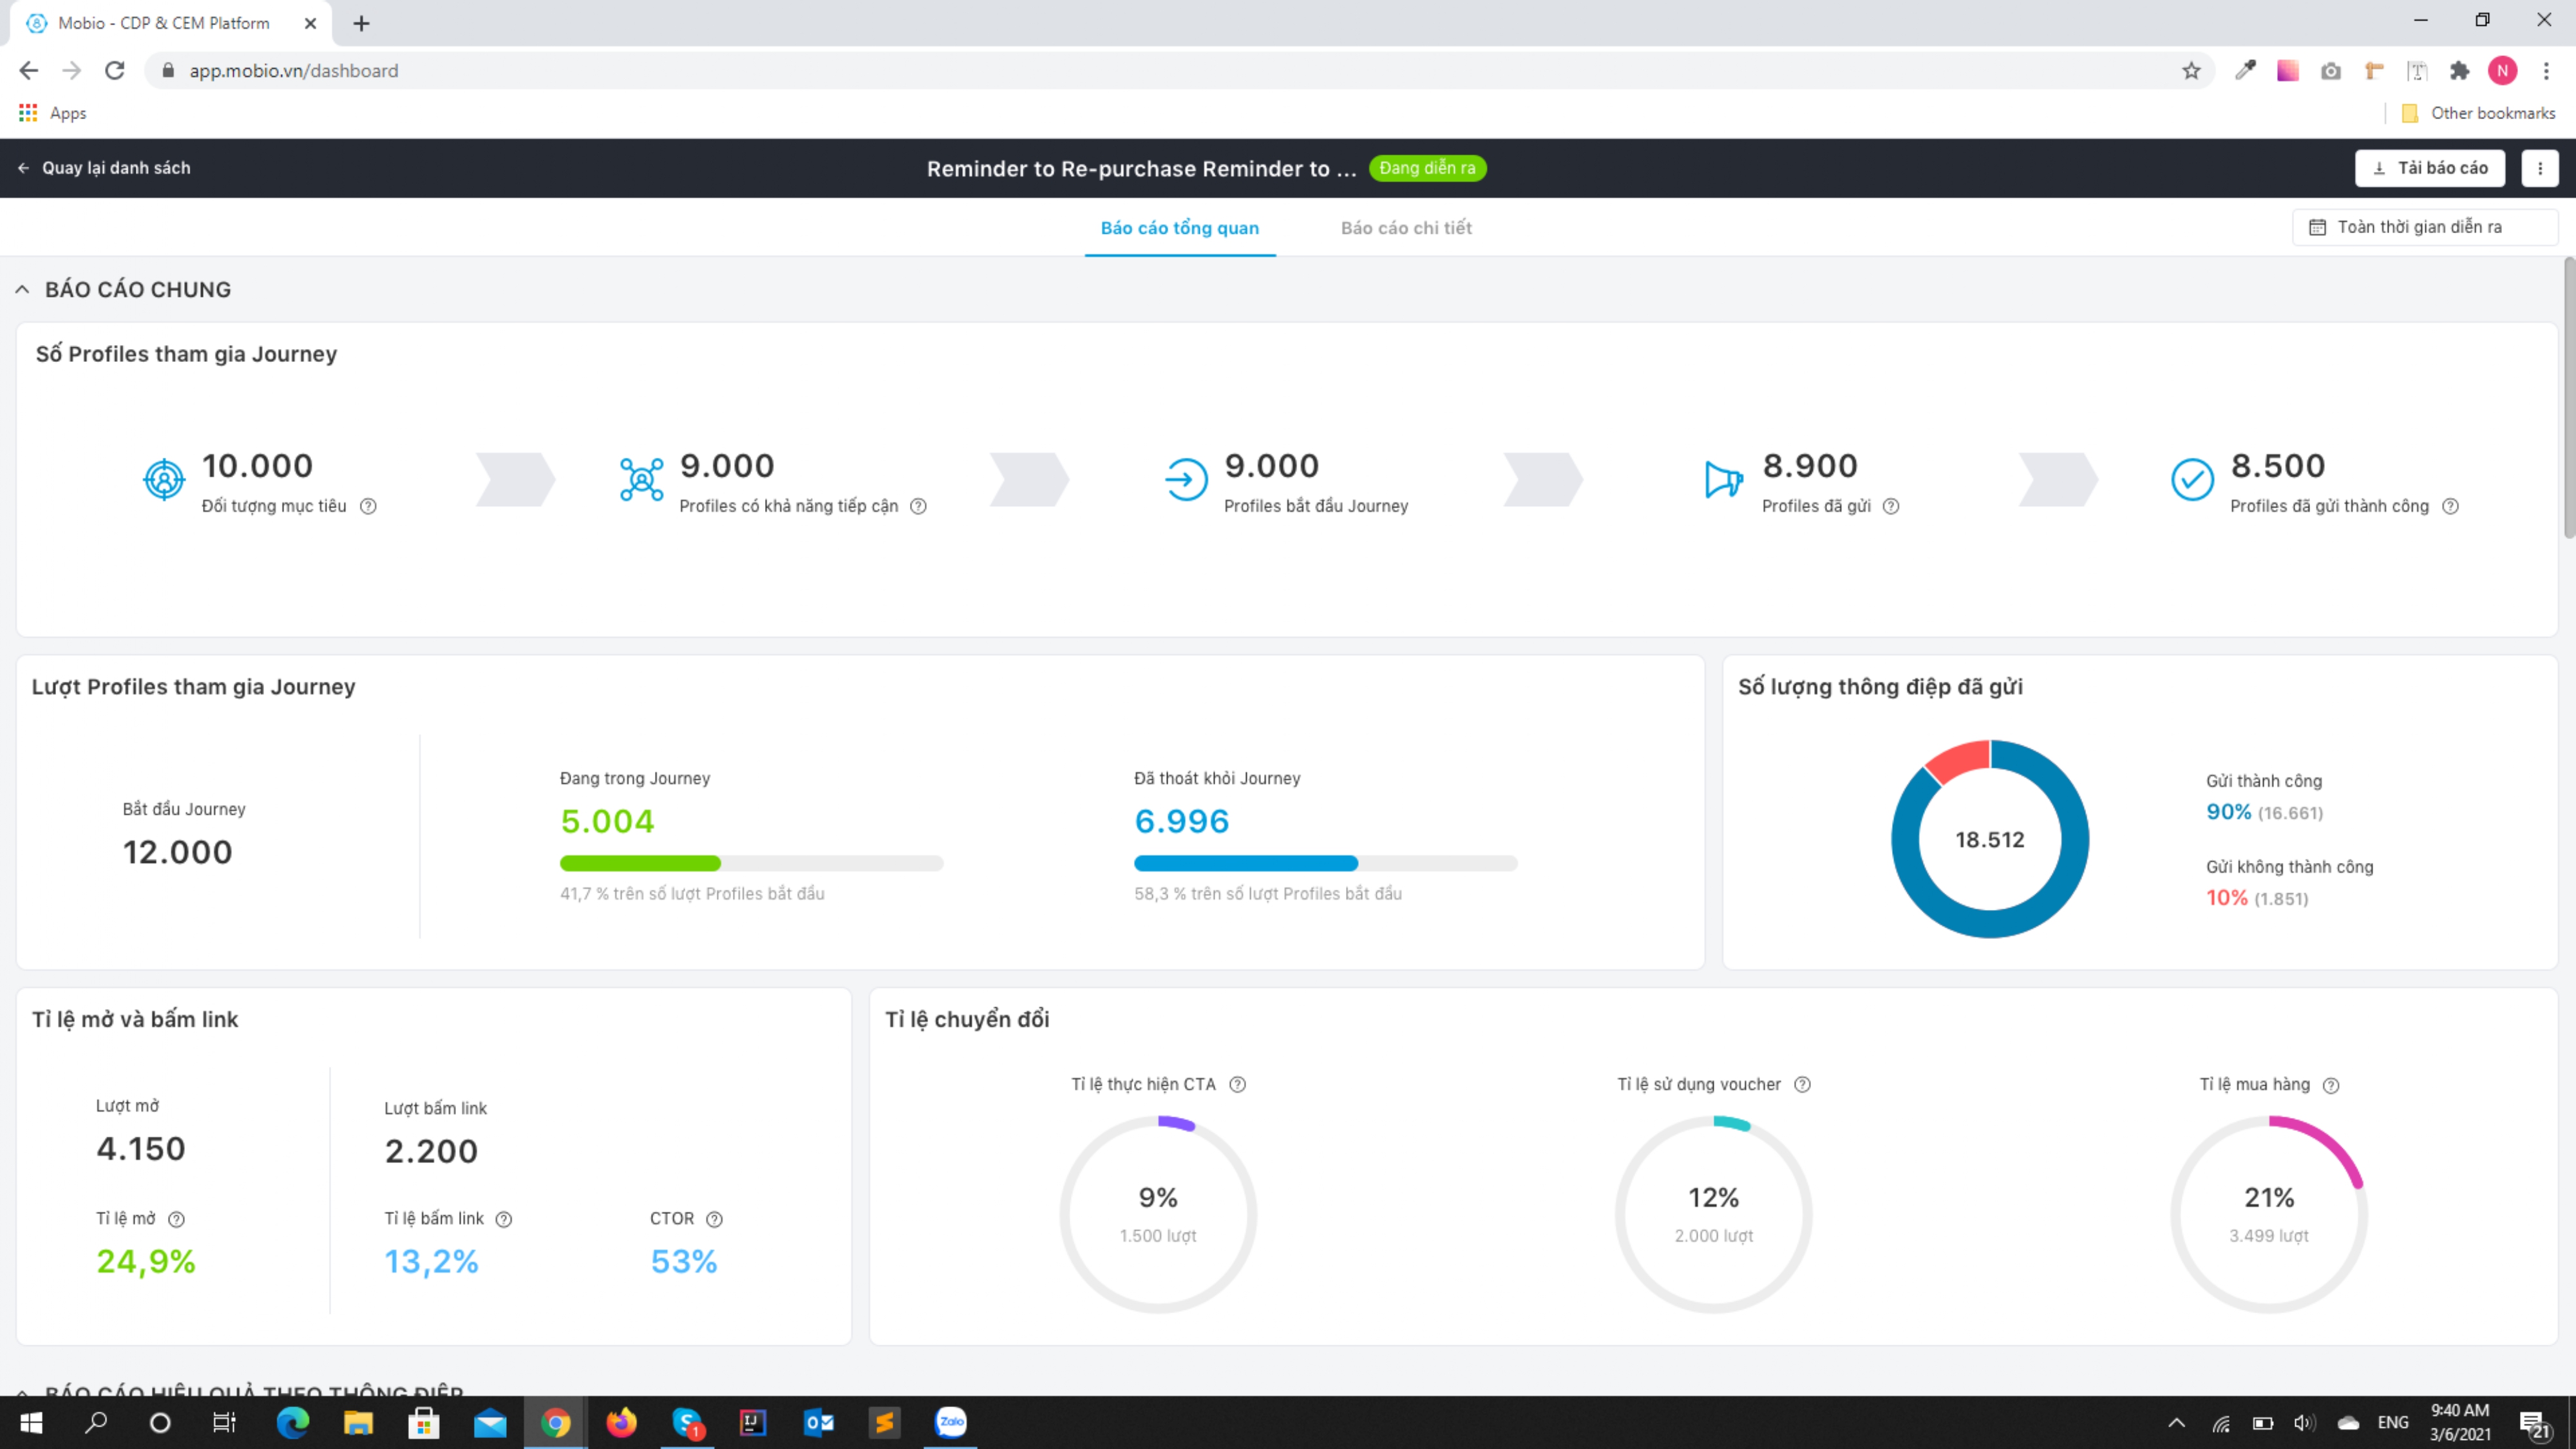Click the Tải báo cáo download button
2576x1449 pixels.
click(x=2429, y=168)
